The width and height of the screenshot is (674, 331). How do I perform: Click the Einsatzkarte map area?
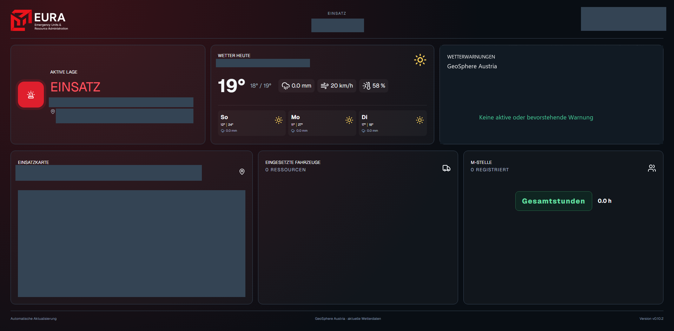[132, 243]
